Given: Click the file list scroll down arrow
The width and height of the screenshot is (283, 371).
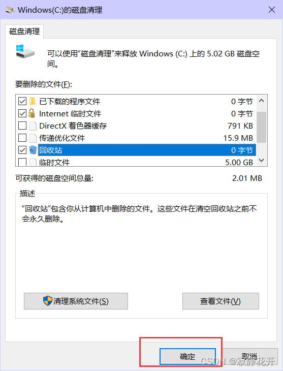Looking at the screenshot, I should 262,161.
